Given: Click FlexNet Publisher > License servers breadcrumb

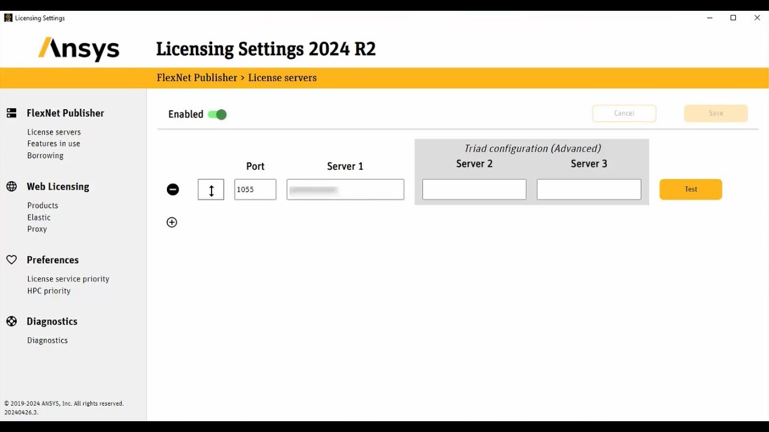Looking at the screenshot, I should pos(237,78).
